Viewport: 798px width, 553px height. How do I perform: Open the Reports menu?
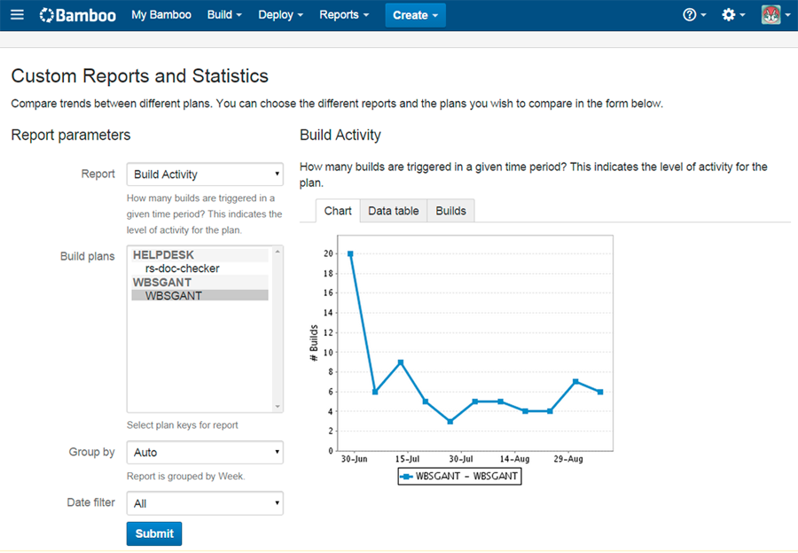tap(344, 15)
